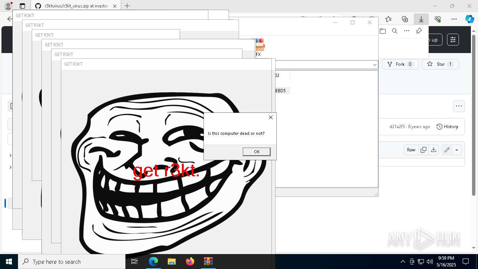Open new browser tab plus button
Image resolution: width=478 pixels, height=269 pixels.
[127, 6]
